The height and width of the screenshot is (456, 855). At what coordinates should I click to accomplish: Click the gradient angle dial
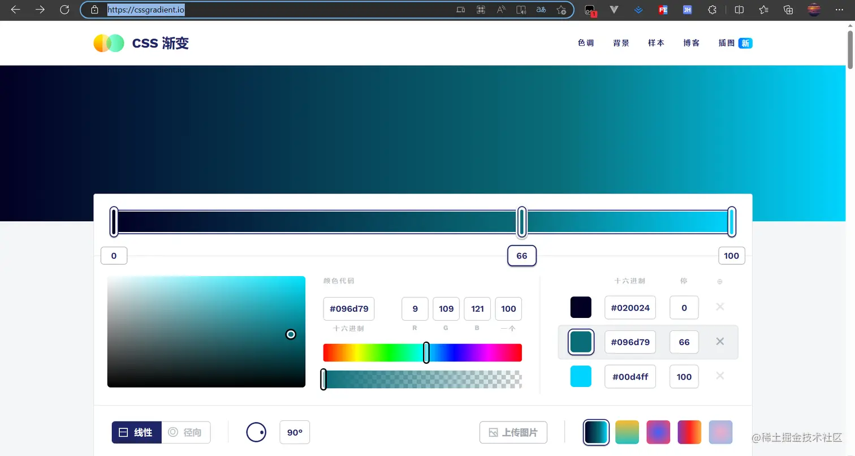(x=256, y=432)
